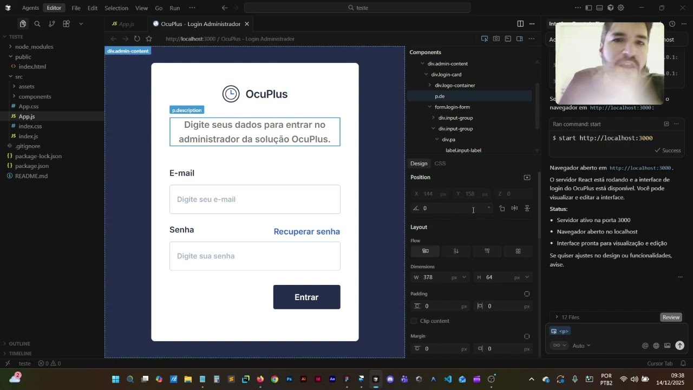The width and height of the screenshot is (693, 390).
Task: Click the position anchor icon beside Position
Action: pos(527,178)
